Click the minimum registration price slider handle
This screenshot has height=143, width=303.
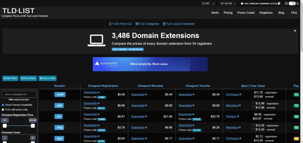5,126
